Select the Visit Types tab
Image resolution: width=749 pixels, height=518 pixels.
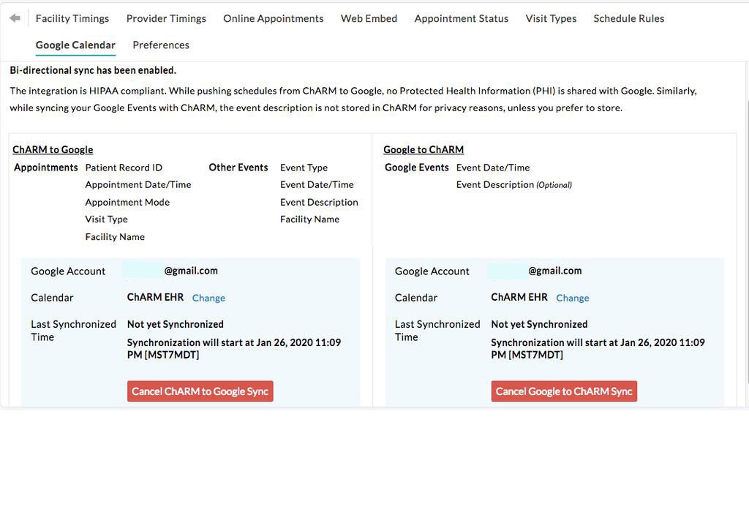click(551, 18)
